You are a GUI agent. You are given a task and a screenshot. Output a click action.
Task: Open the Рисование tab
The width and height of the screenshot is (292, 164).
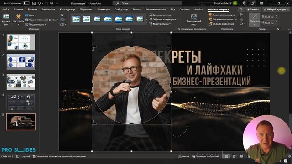tap(48, 9)
